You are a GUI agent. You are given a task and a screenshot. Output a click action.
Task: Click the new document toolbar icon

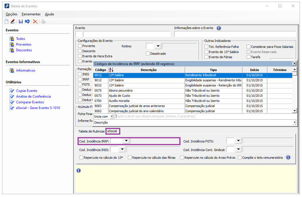pos(7,21)
